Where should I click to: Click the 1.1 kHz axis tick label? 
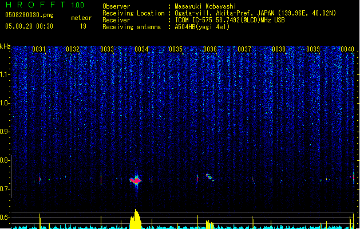5,74
